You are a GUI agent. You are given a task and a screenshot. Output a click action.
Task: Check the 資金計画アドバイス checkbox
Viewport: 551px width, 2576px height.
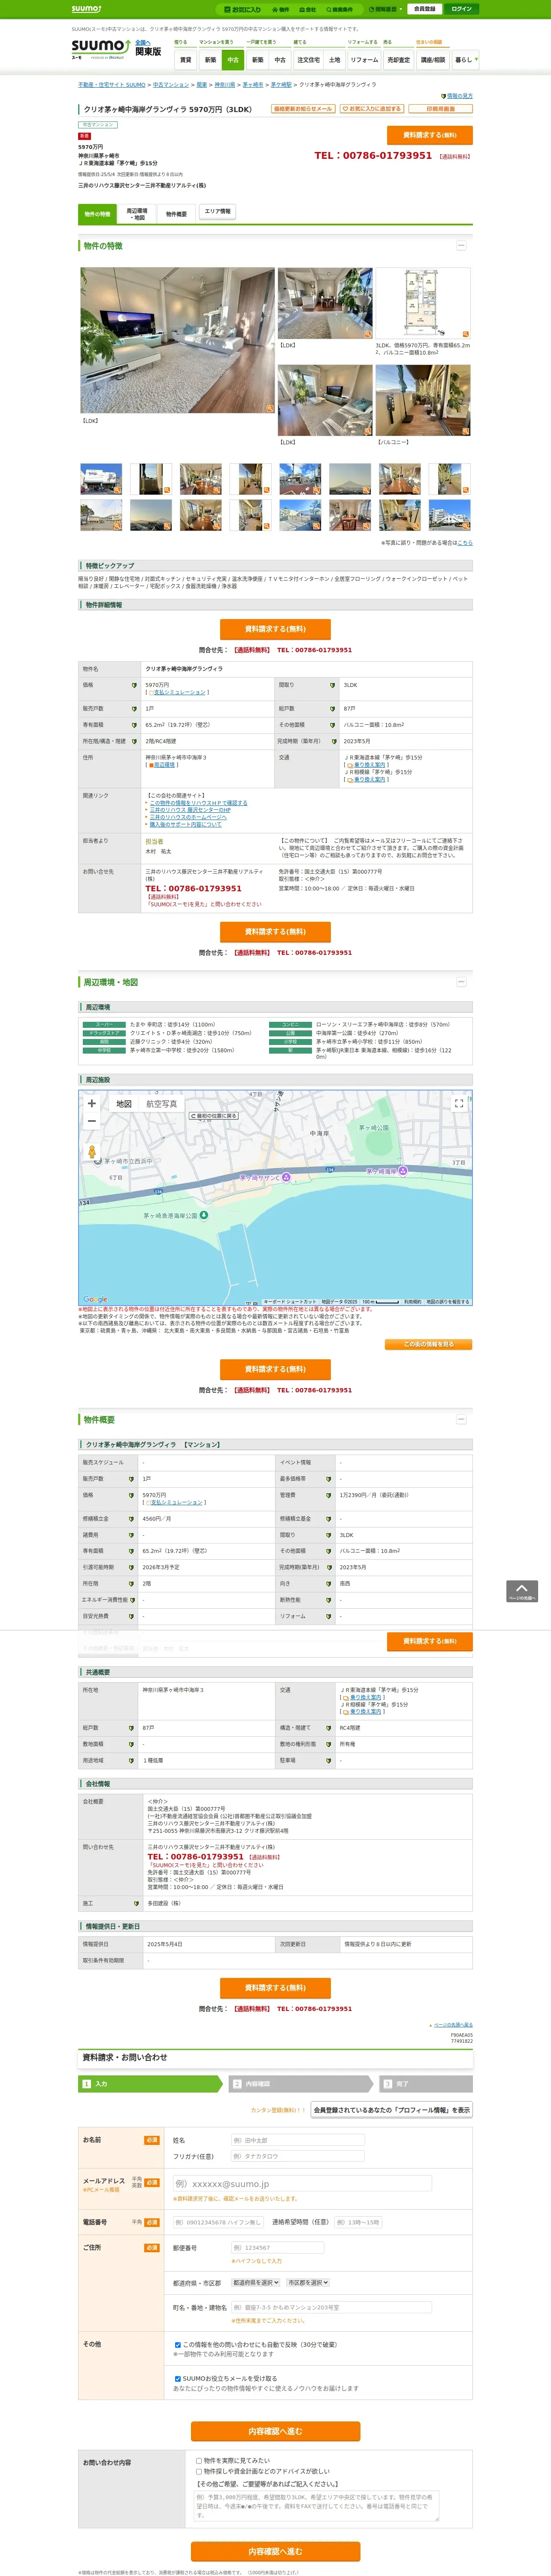[199, 2472]
